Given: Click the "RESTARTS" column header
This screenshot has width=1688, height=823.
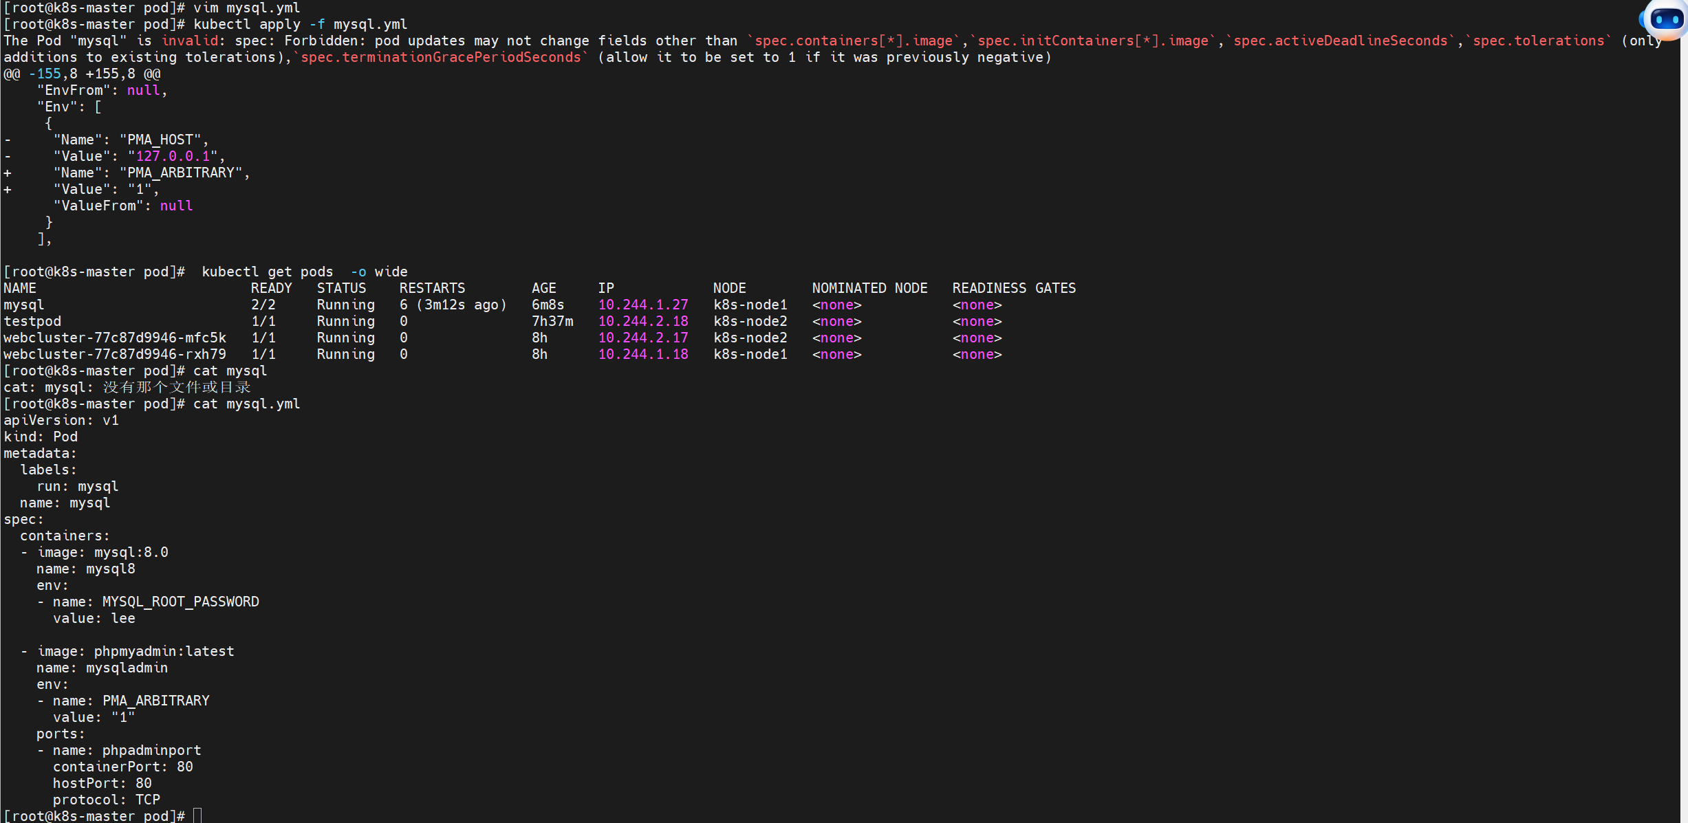Looking at the screenshot, I should tap(433, 288).
